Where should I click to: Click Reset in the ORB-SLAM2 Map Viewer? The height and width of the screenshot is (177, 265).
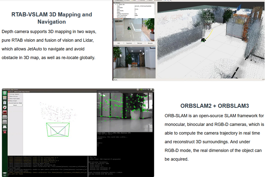coord(15,105)
